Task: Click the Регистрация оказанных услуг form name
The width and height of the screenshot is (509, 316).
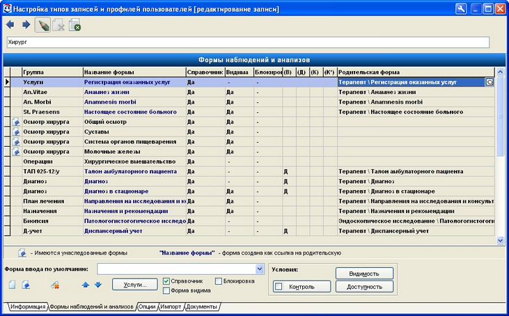Action: pos(127,82)
